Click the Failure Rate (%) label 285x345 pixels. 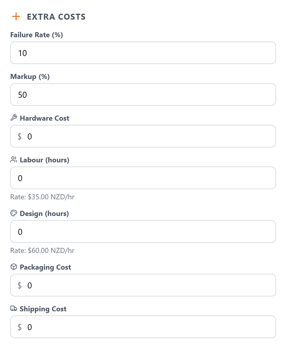pos(37,35)
